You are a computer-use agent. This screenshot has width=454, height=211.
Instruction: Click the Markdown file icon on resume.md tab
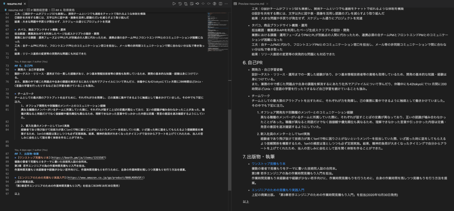tap(4, 4)
